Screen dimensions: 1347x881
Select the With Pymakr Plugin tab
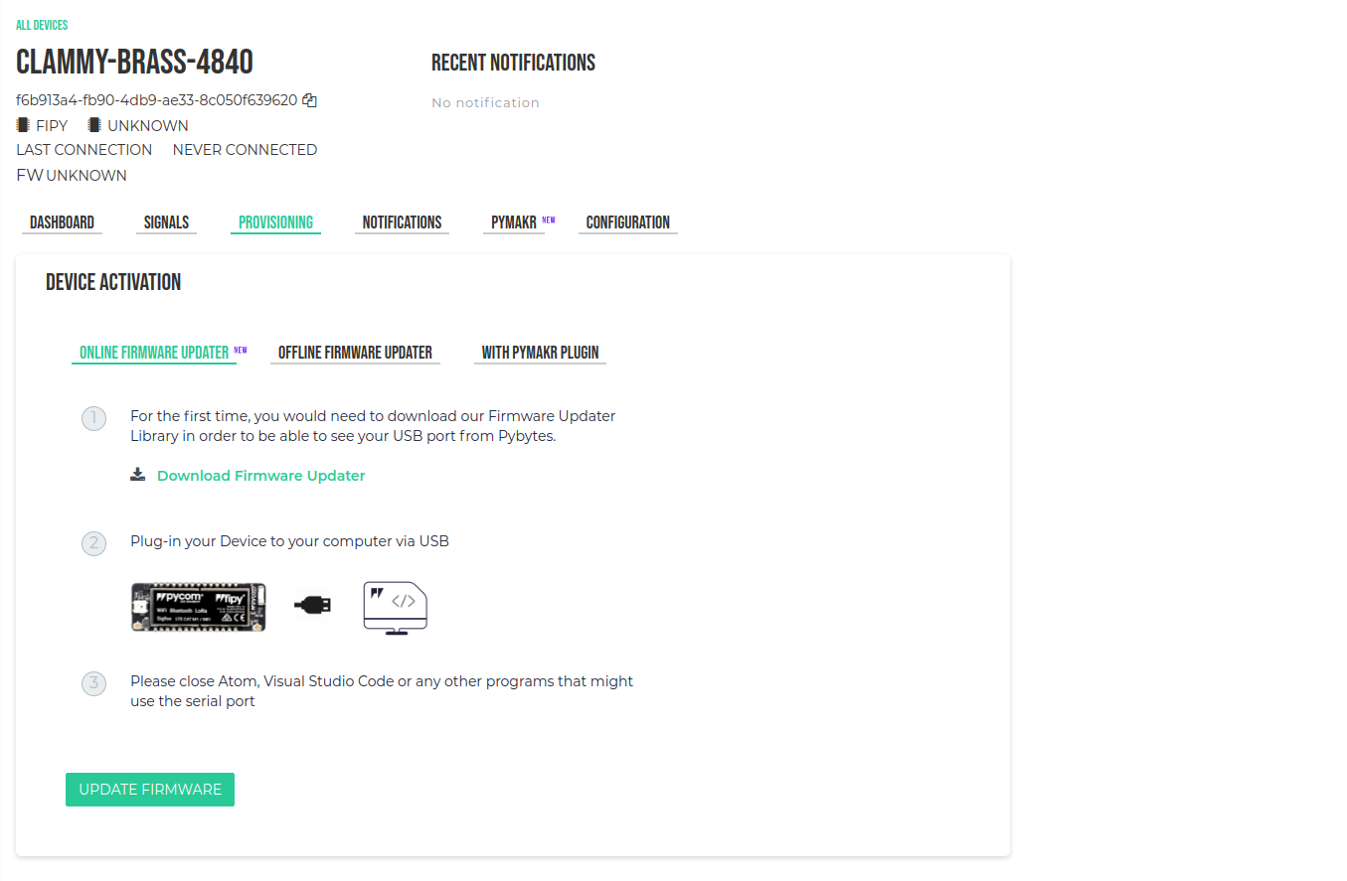click(x=540, y=353)
